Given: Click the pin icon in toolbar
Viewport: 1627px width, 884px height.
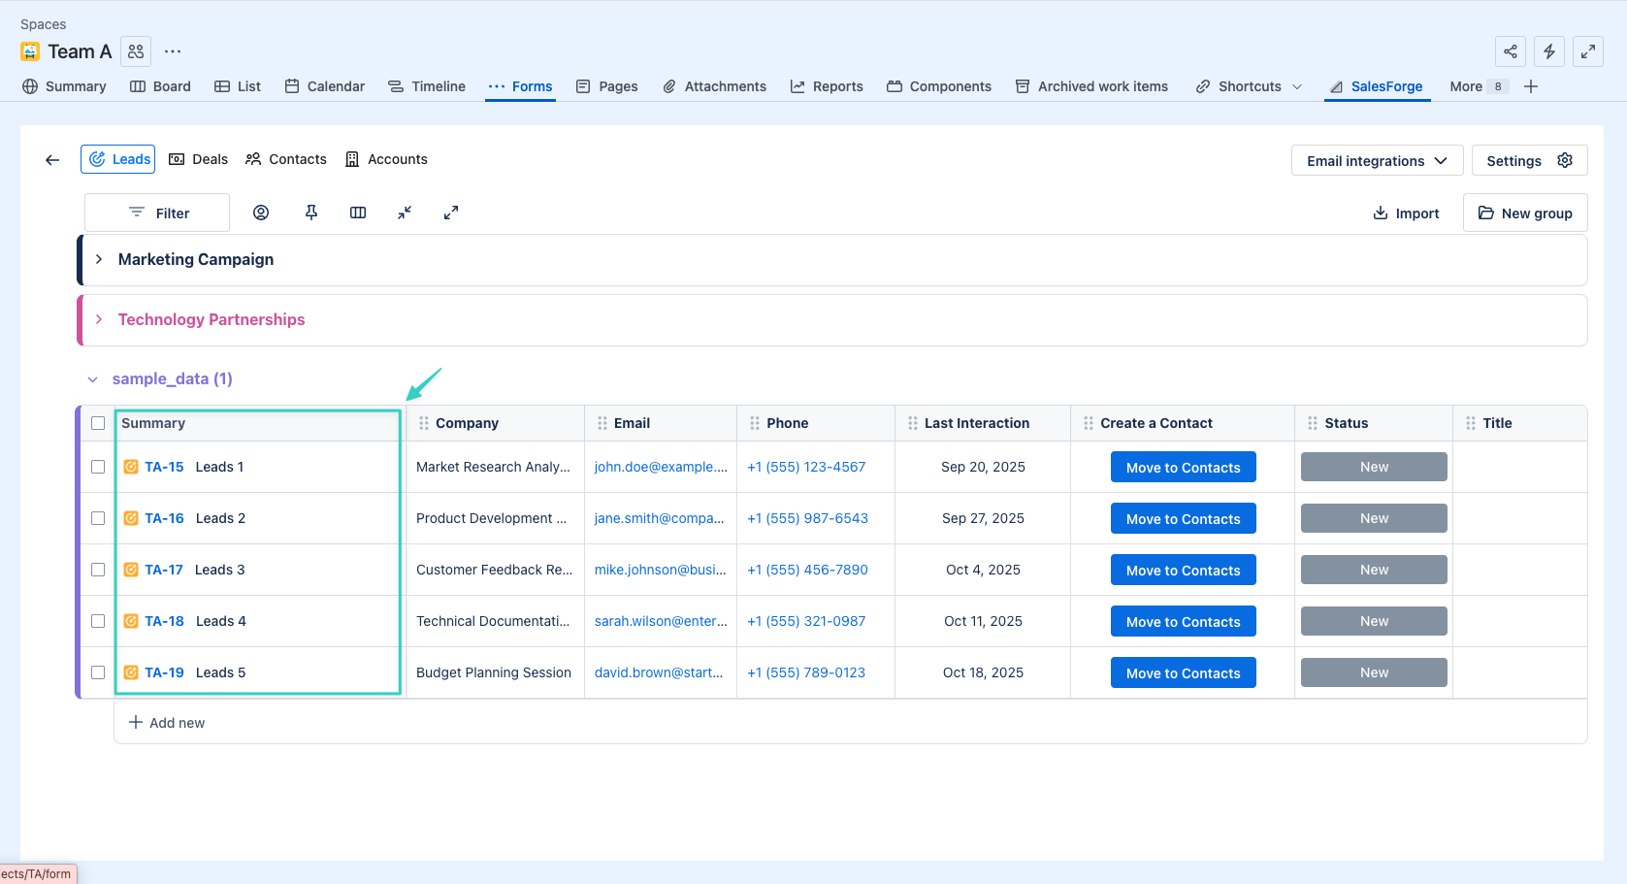Looking at the screenshot, I should pyautogui.click(x=311, y=213).
